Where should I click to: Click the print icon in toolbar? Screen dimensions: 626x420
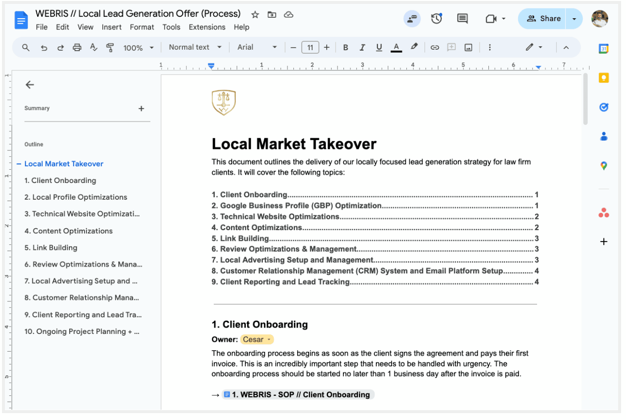pyautogui.click(x=77, y=48)
